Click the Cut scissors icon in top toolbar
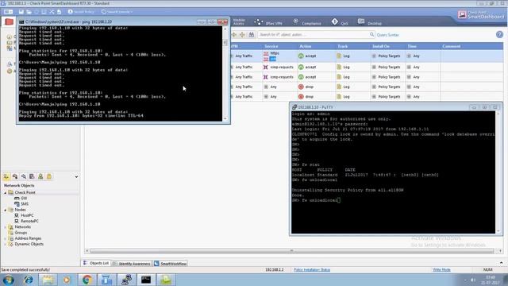The width and height of the screenshot is (508, 286). (52, 12)
